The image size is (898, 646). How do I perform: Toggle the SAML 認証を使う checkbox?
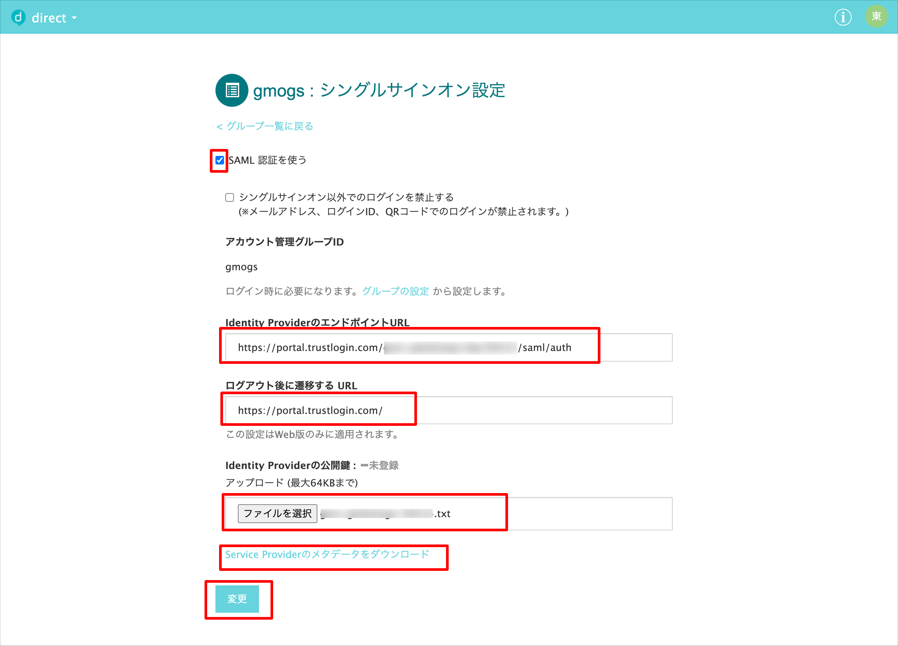(220, 160)
